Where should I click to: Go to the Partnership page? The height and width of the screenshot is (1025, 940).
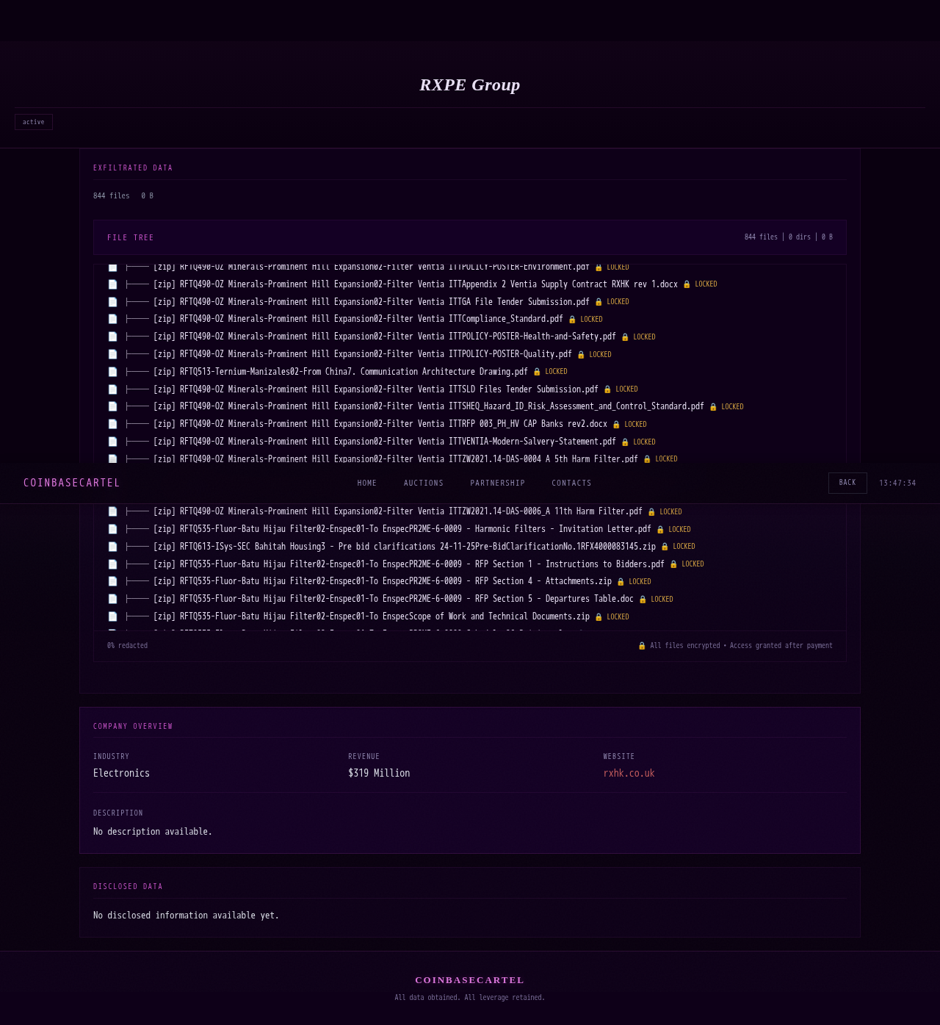point(498,483)
